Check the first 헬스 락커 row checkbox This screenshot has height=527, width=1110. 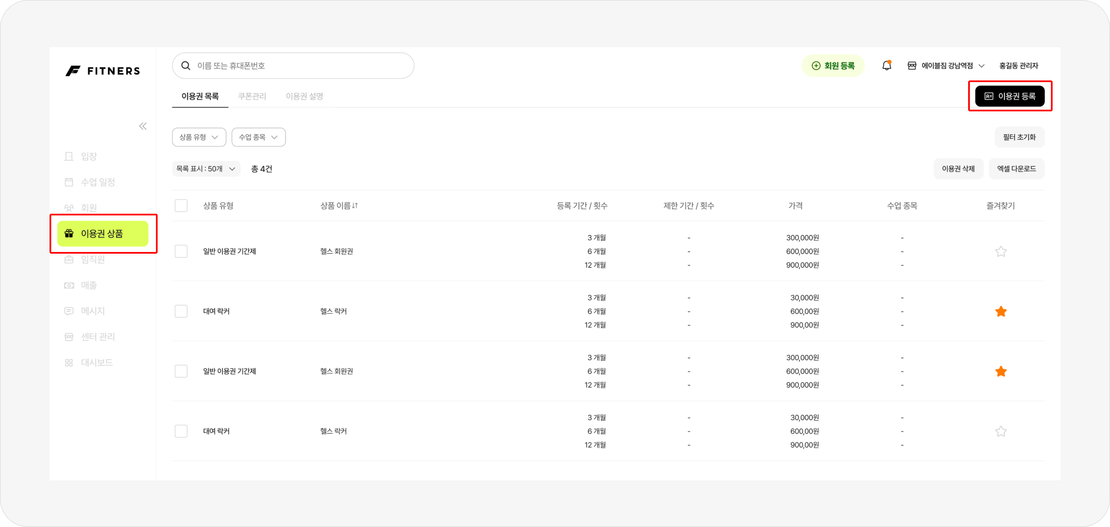181,312
